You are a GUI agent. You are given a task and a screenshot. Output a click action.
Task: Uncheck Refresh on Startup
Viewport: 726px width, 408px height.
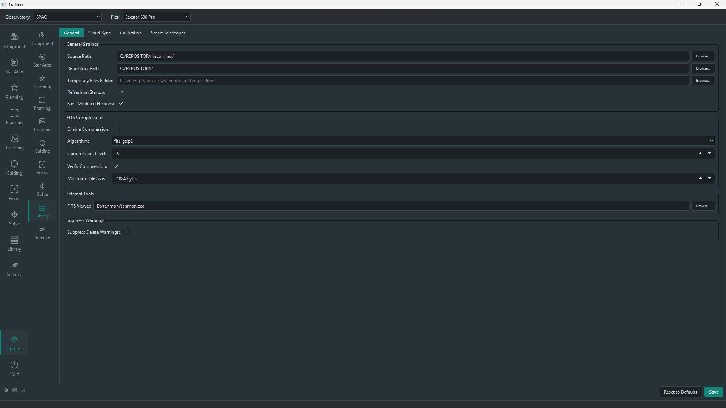(121, 92)
